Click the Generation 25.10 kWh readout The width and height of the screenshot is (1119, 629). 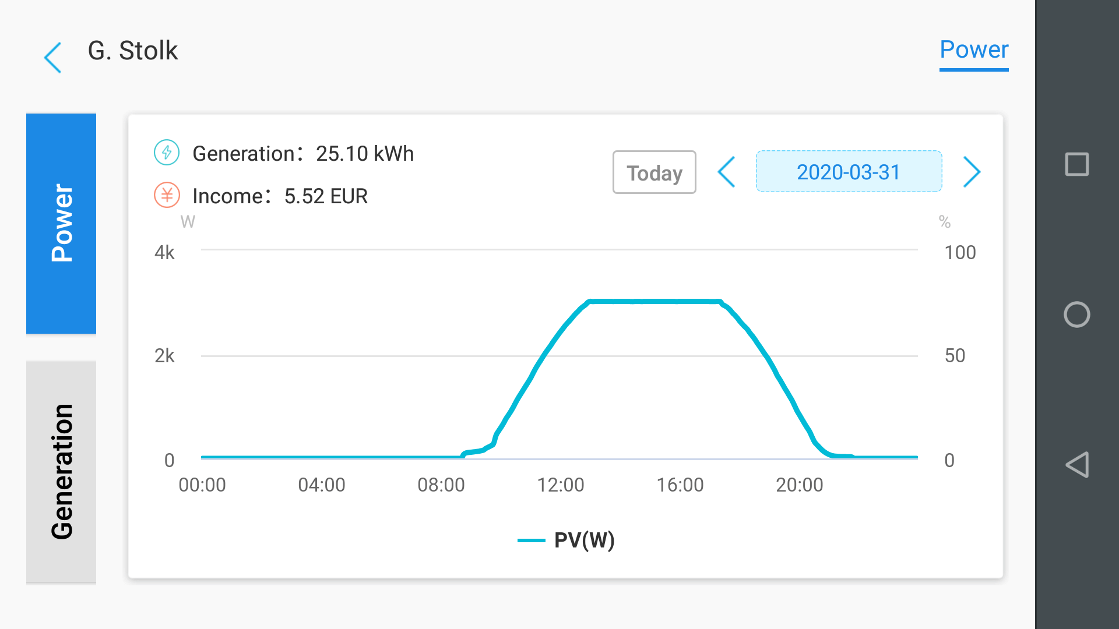click(303, 154)
